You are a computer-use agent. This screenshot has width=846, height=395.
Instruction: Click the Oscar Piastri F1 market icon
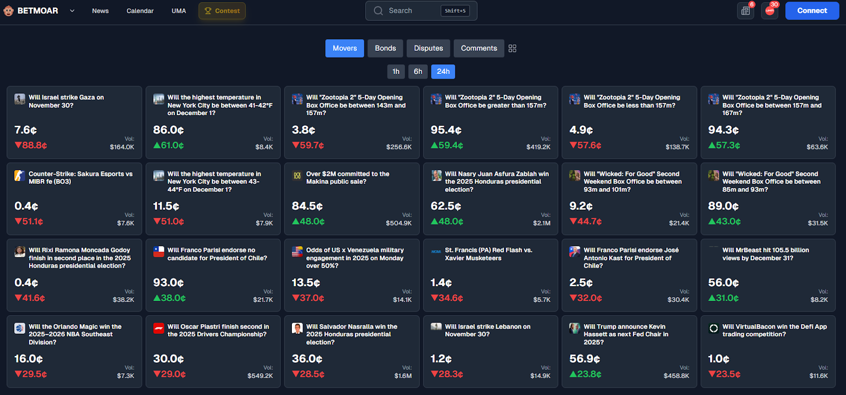159,328
